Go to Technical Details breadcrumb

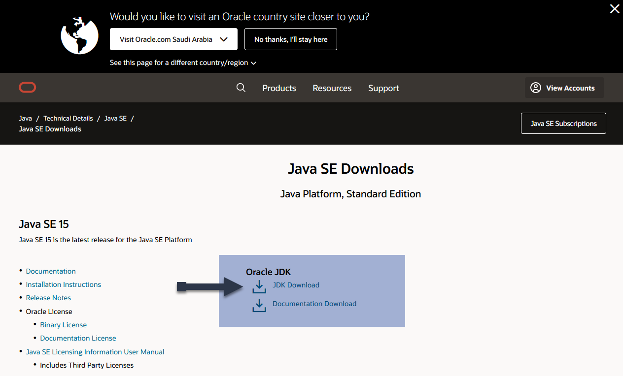pyautogui.click(x=68, y=118)
